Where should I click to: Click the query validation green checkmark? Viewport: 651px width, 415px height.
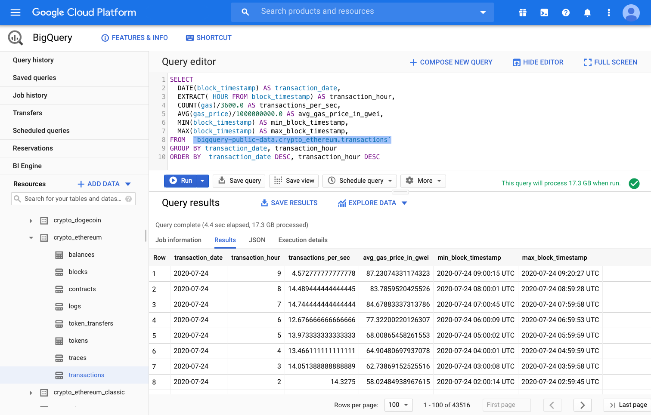[634, 184]
